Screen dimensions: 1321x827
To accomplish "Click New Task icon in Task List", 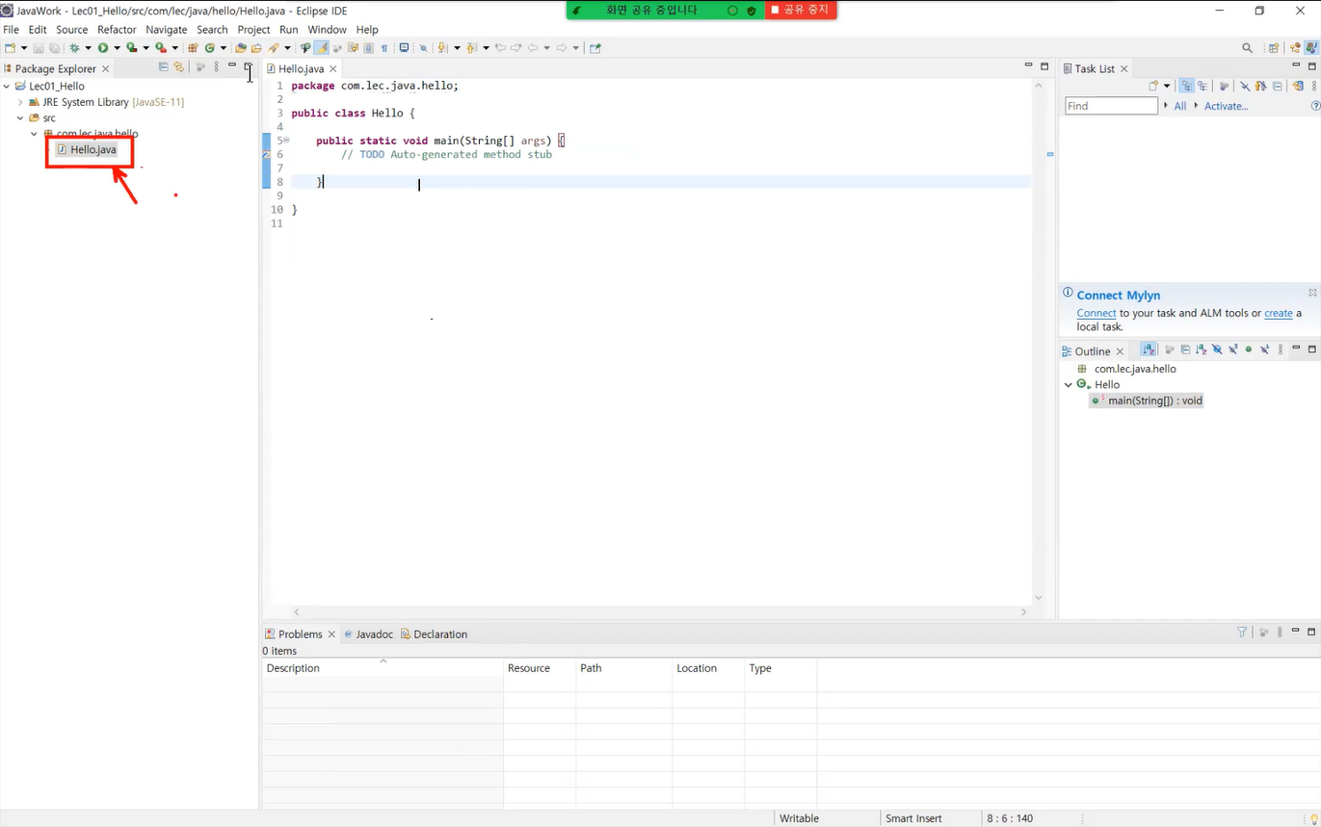I will click(x=1153, y=86).
